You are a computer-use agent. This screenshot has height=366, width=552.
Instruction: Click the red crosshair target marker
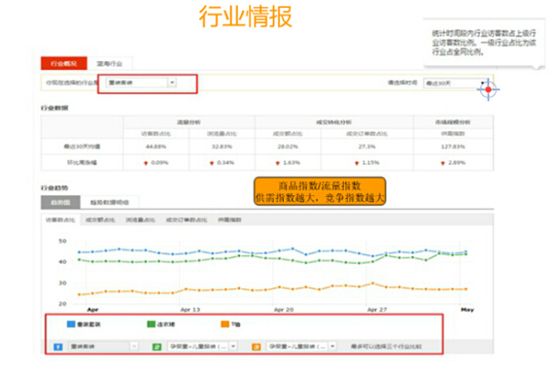(488, 89)
